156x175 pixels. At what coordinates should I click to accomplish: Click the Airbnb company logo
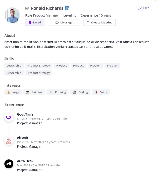pos(9,141)
